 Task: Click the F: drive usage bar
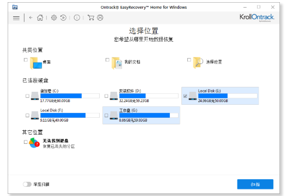[70, 115]
